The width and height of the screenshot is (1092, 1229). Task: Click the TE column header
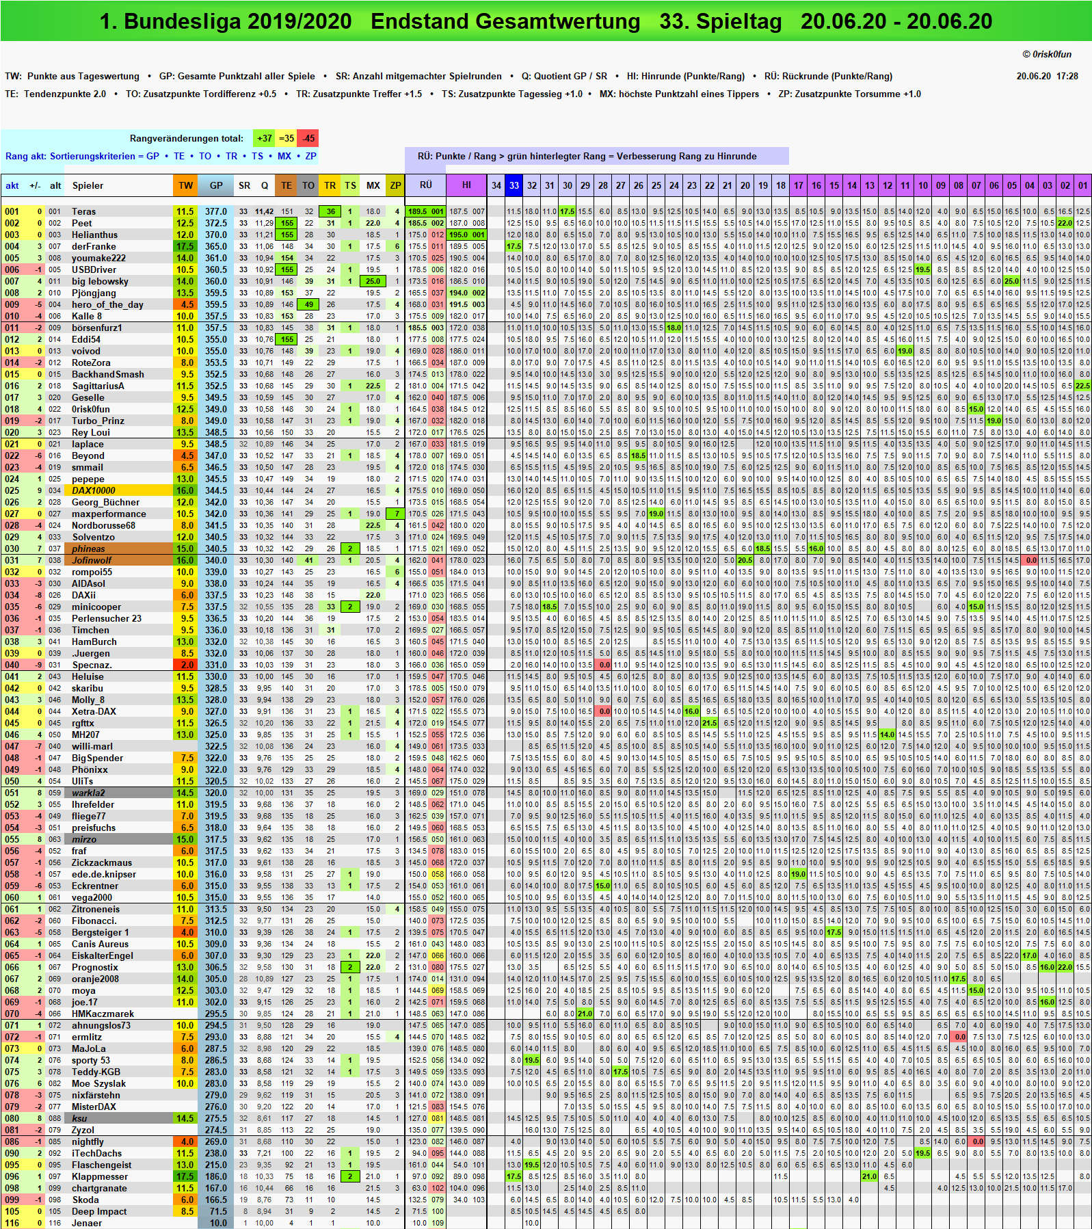point(287,185)
